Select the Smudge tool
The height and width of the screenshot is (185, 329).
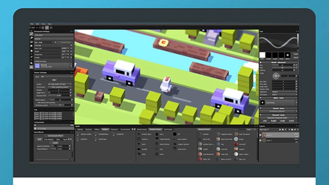pyautogui.click(x=31, y=51)
